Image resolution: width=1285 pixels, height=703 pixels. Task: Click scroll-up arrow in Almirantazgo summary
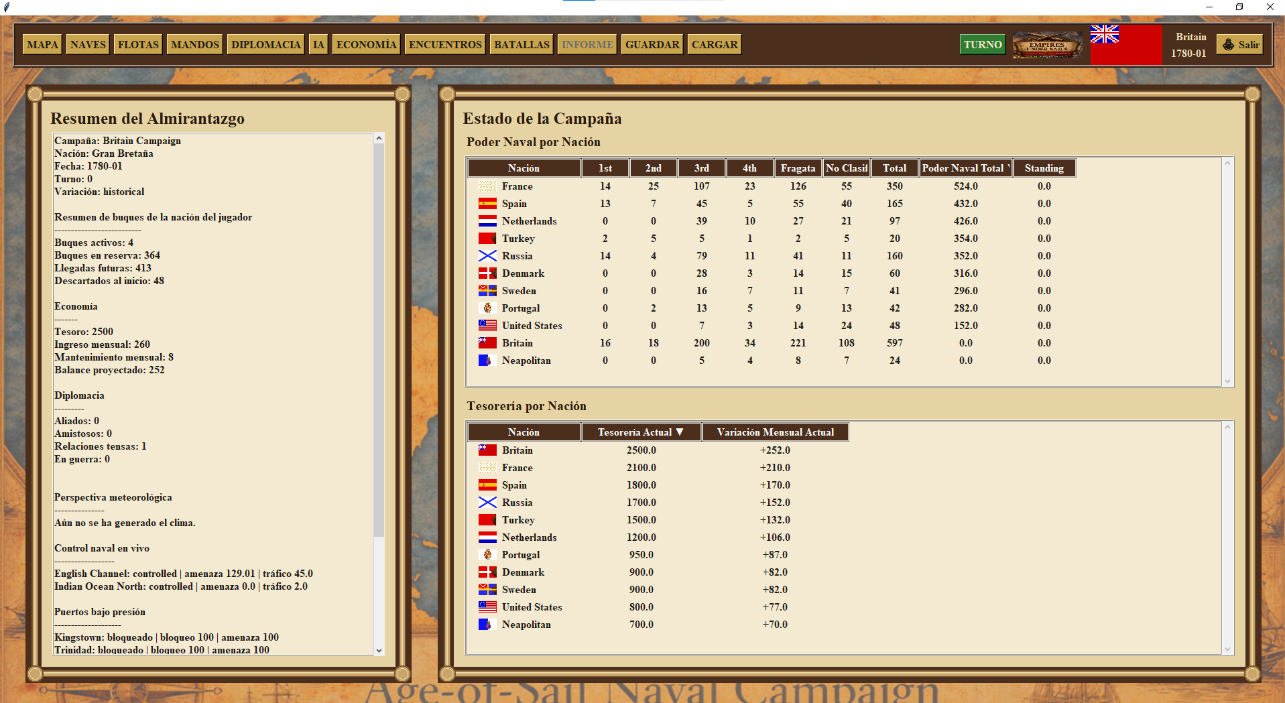(x=379, y=138)
